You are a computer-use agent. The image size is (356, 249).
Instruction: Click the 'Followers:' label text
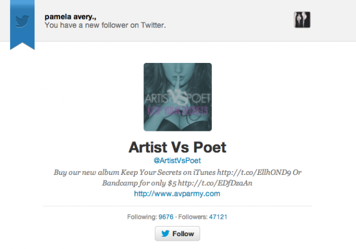(193, 217)
